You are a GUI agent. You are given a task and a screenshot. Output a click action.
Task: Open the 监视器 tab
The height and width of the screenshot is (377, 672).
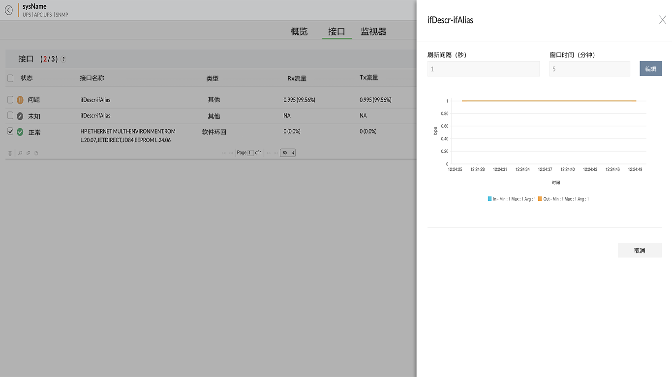[373, 31]
